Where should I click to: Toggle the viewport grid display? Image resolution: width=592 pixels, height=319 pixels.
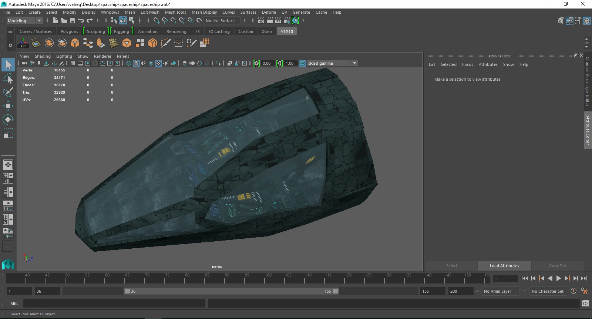pyautogui.click(x=73, y=63)
